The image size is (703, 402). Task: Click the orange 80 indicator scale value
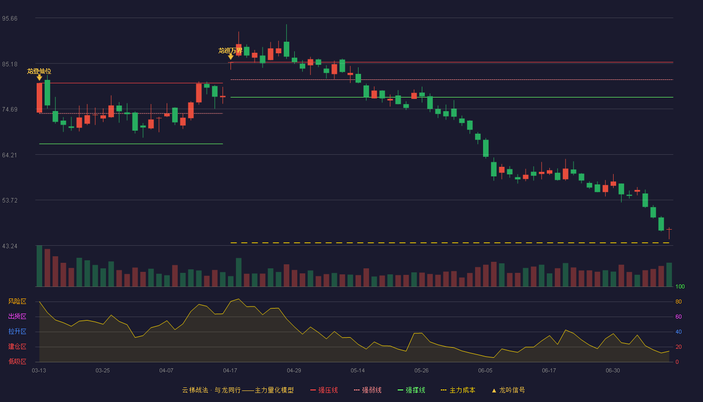point(678,301)
